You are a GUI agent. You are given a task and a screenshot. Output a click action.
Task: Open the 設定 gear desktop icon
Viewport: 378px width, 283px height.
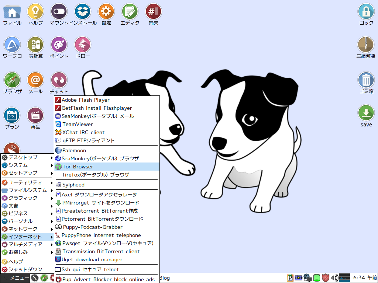[106, 11]
